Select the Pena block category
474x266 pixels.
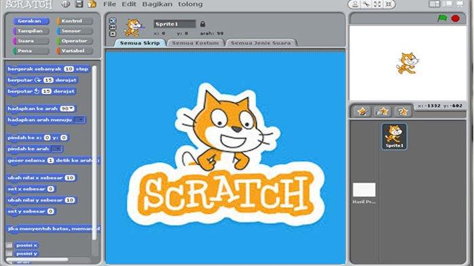tap(31, 51)
